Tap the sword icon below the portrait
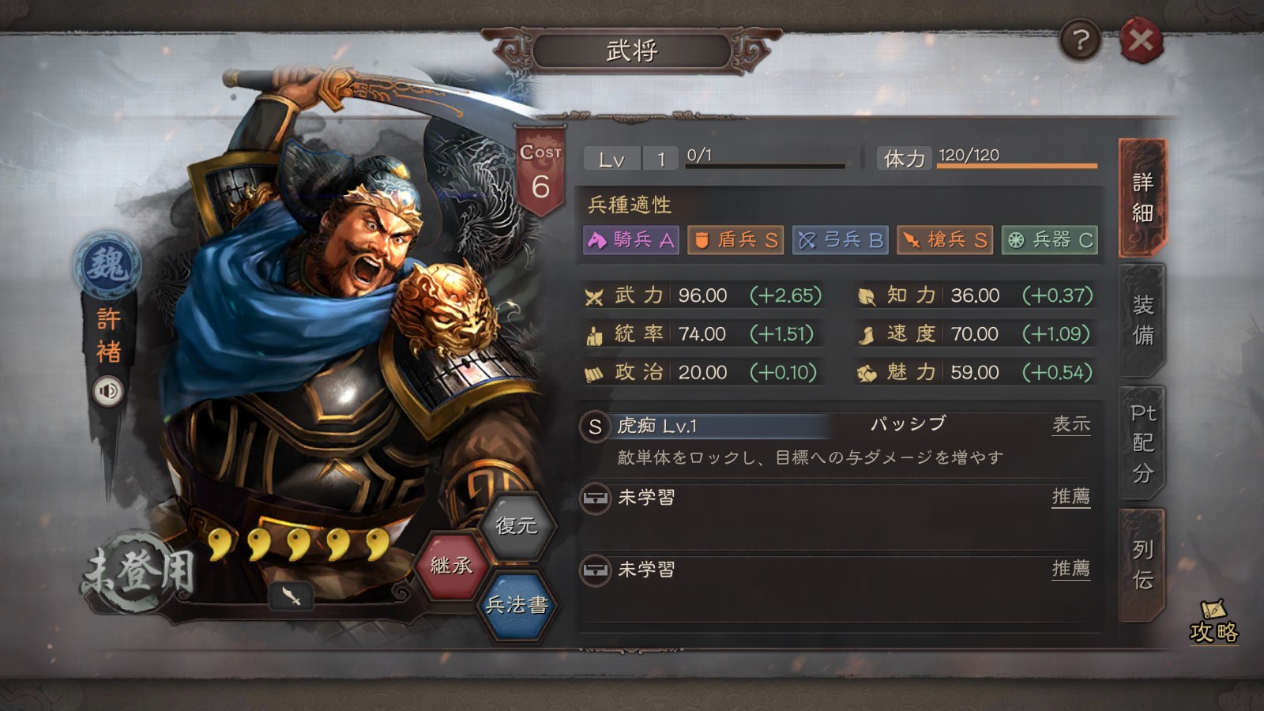 [x=292, y=596]
